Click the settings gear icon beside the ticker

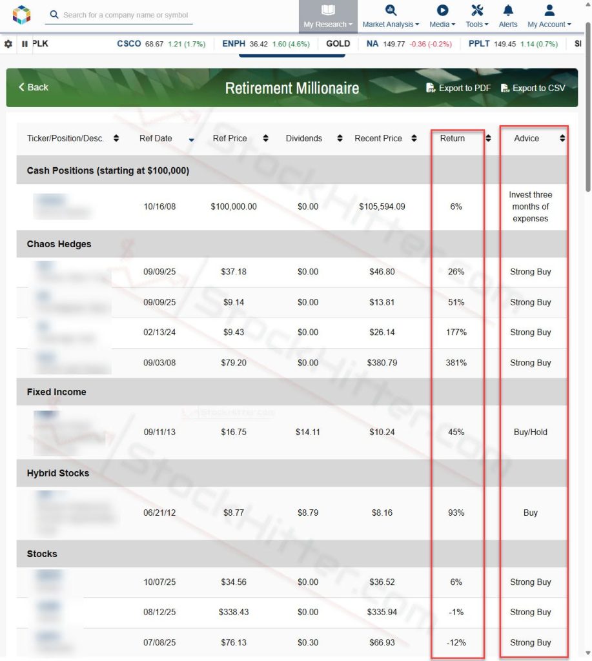[x=8, y=43]
